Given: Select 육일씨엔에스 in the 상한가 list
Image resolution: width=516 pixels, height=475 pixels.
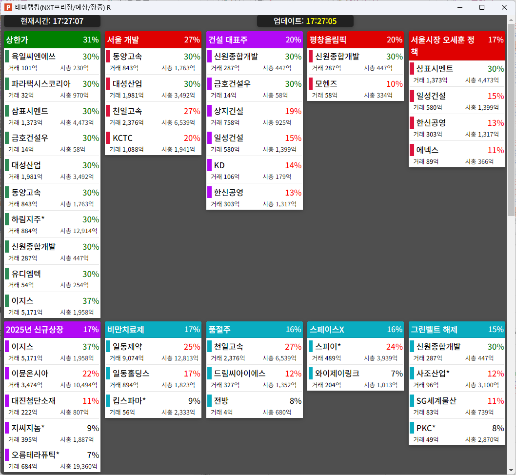Looking at the screenshot, I should pos(34,57).
